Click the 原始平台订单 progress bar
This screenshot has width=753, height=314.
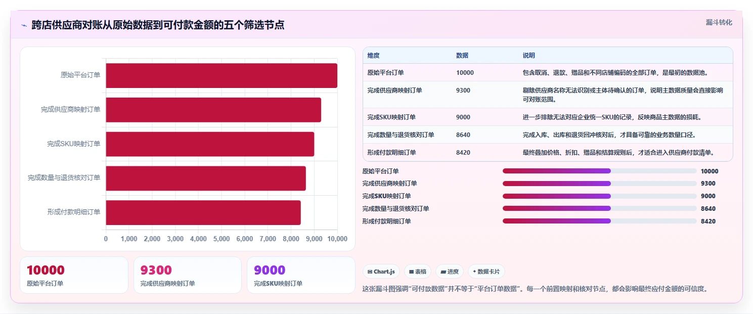coord(599,171)
